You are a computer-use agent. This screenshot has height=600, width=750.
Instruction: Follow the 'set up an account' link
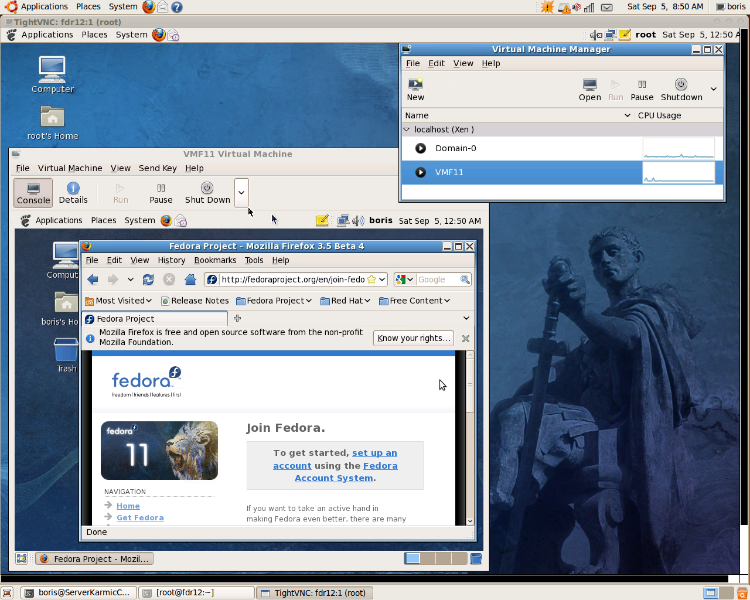pos(335,459)
